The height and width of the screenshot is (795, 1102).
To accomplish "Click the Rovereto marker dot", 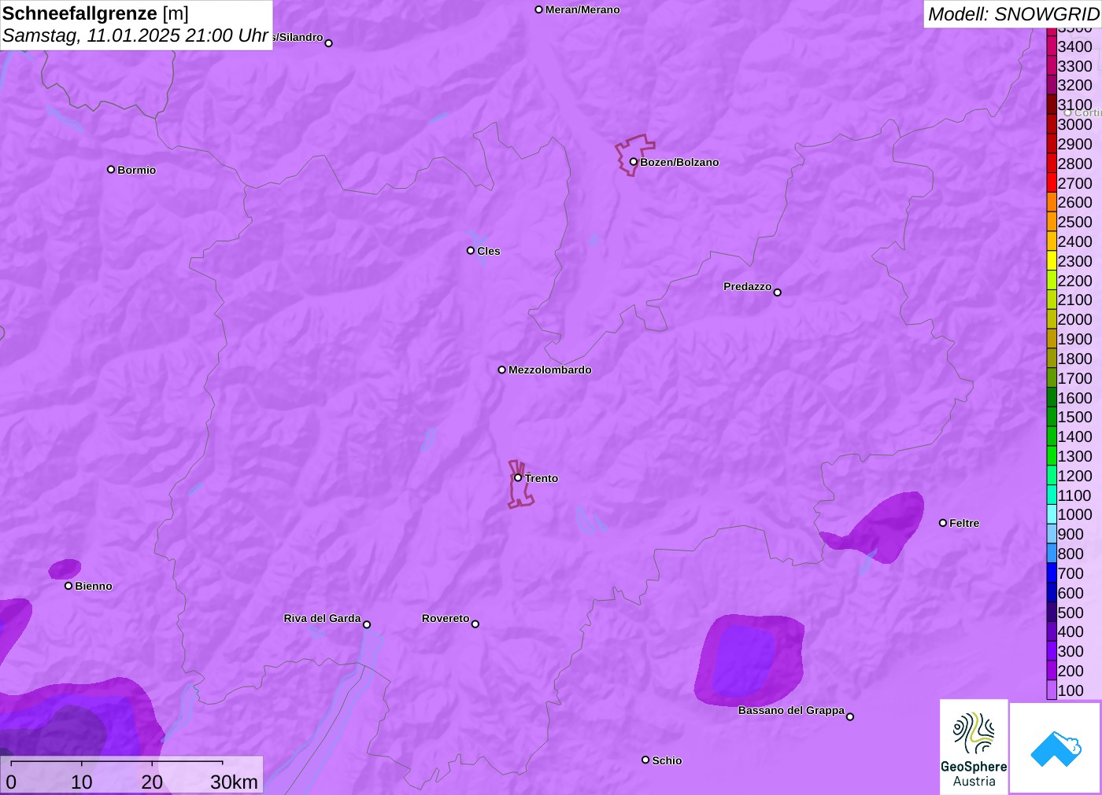I will coord(475,624).
